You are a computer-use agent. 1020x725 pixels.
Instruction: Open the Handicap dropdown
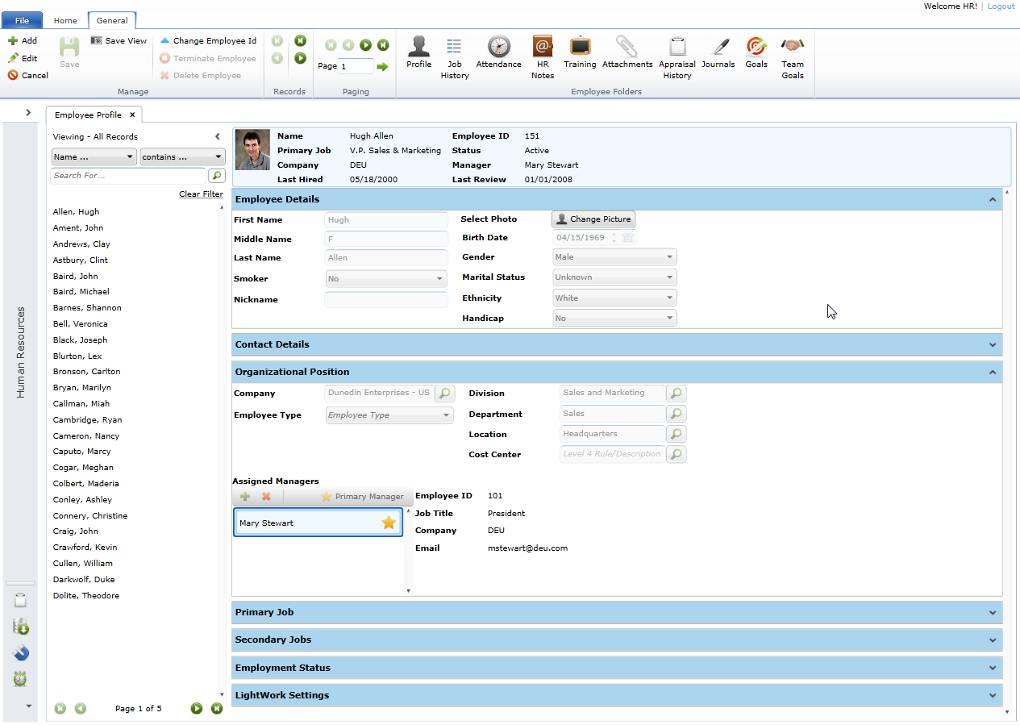point(614,318)
